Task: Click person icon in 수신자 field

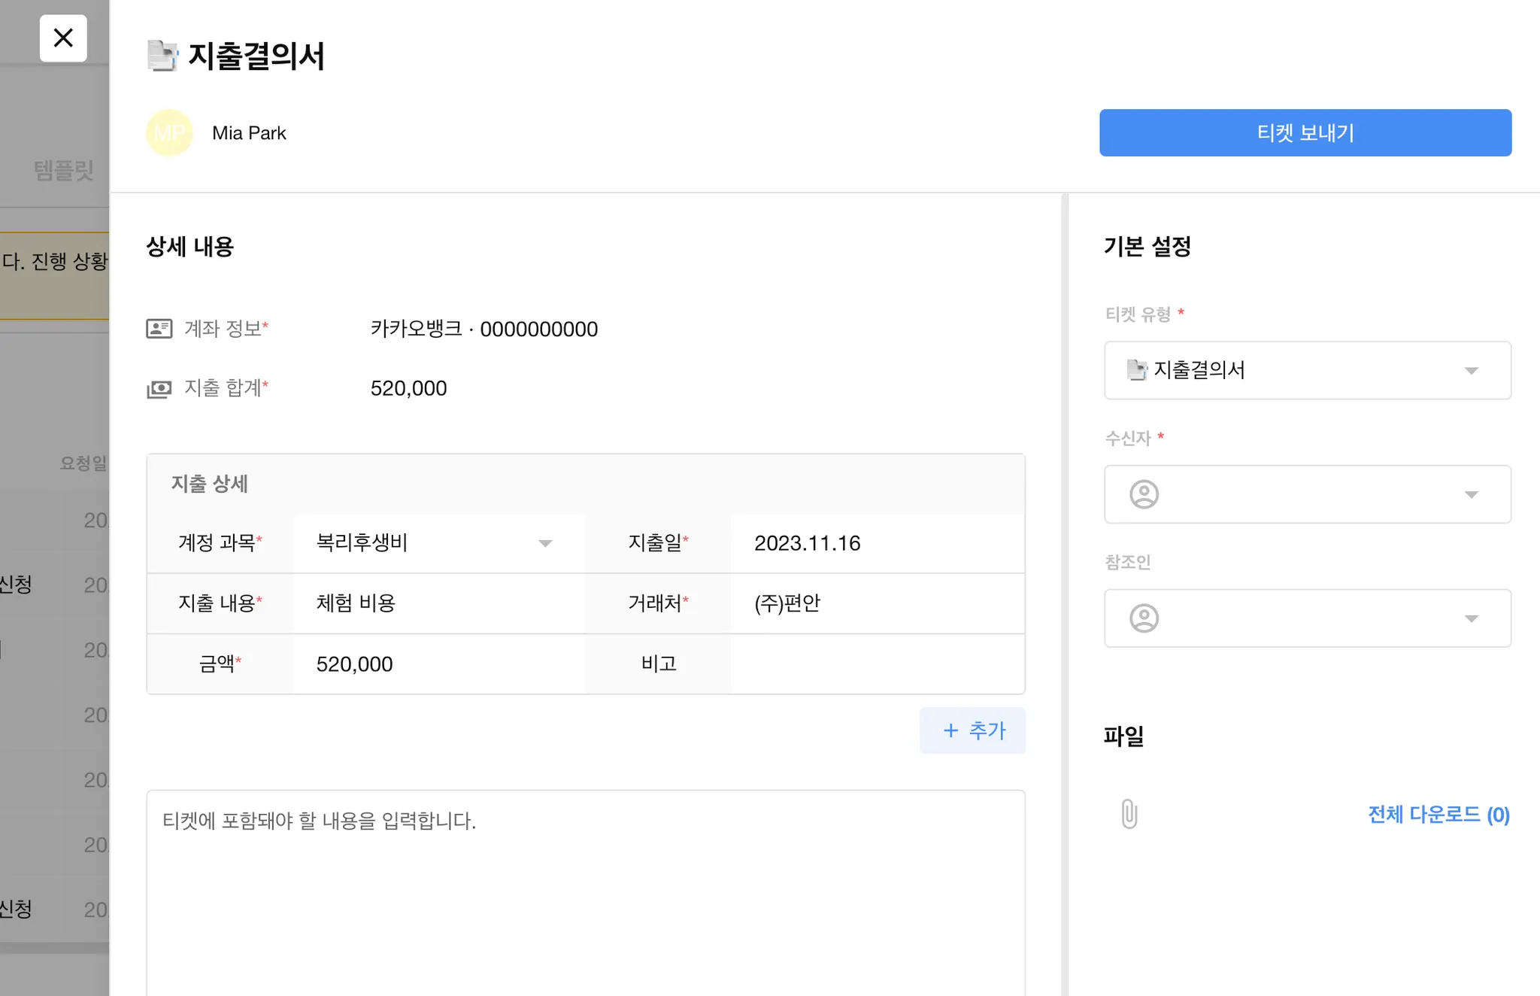Action: pos(1144,494)
